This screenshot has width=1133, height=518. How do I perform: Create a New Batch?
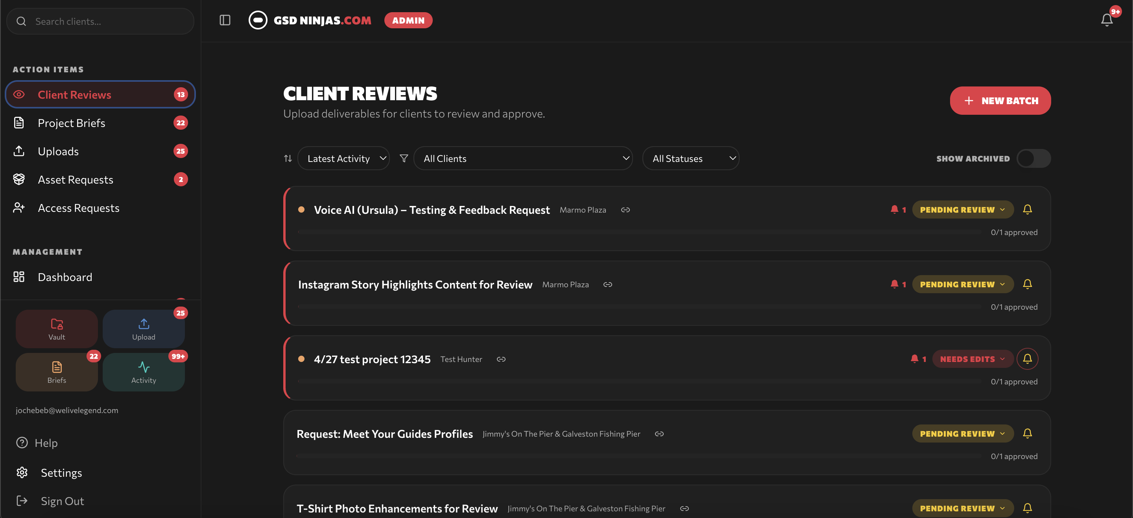(1000, 101)
